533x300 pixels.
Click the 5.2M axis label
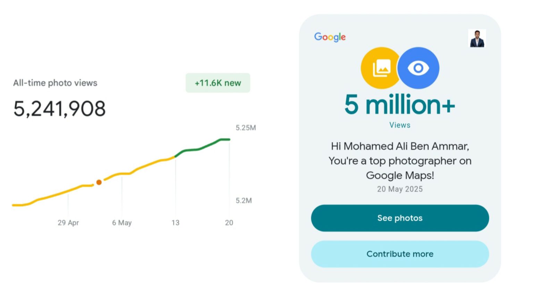point(244,200)
